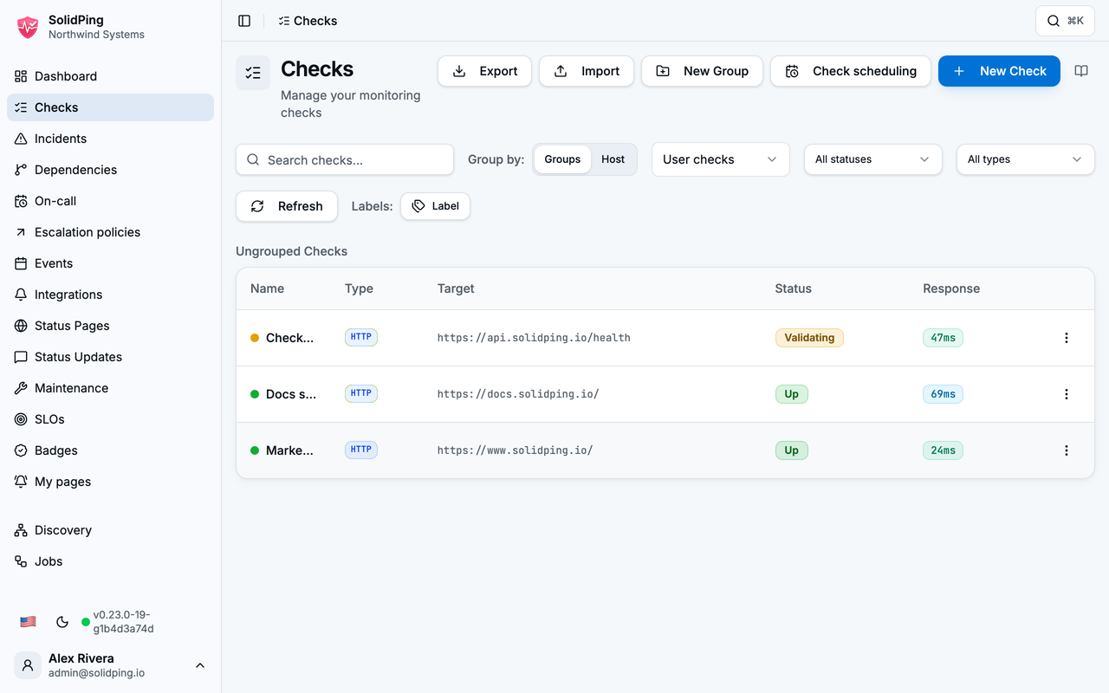Click the Integrations bell icon
The height and width of the screenshot is (693, 1109).
point(21,295)
